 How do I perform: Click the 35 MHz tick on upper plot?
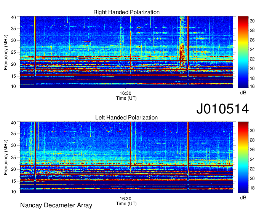point(13,29)
